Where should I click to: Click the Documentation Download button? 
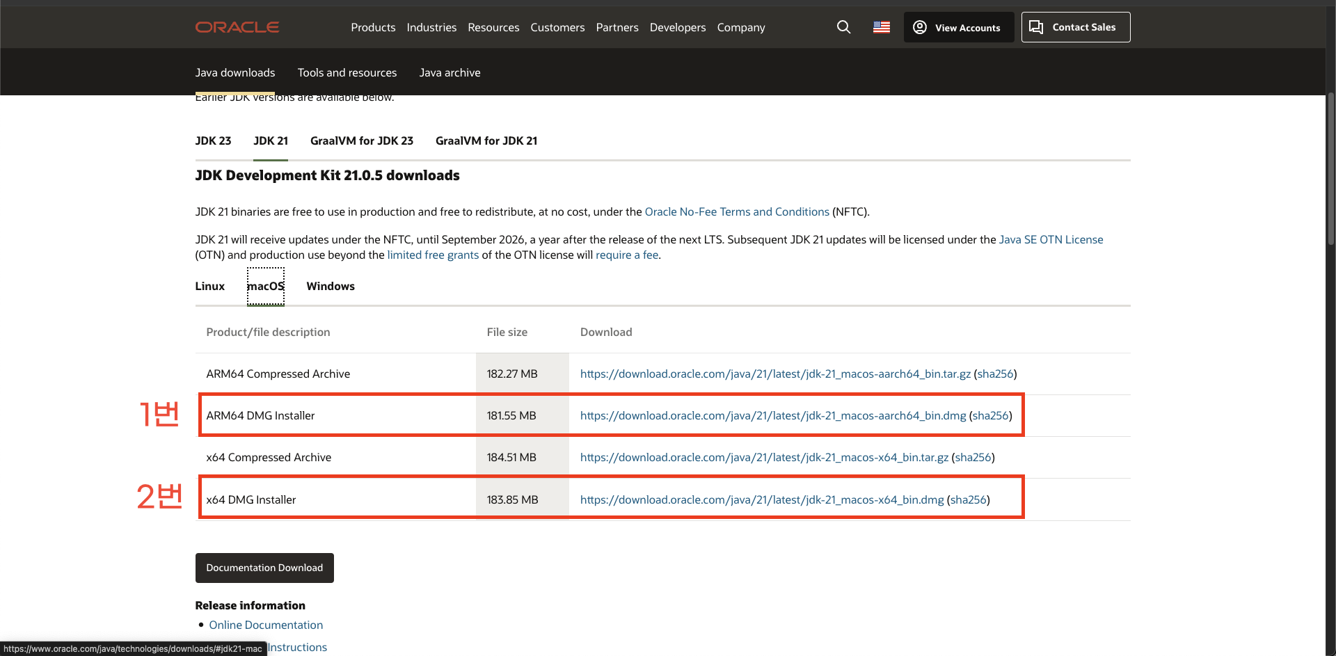[264, 568]
